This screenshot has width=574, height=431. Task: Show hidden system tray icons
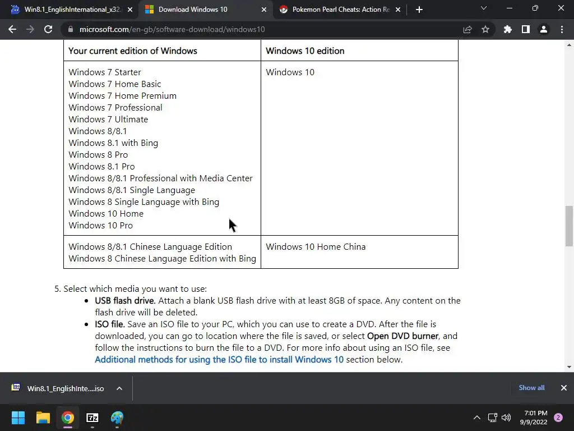[477, 418]
